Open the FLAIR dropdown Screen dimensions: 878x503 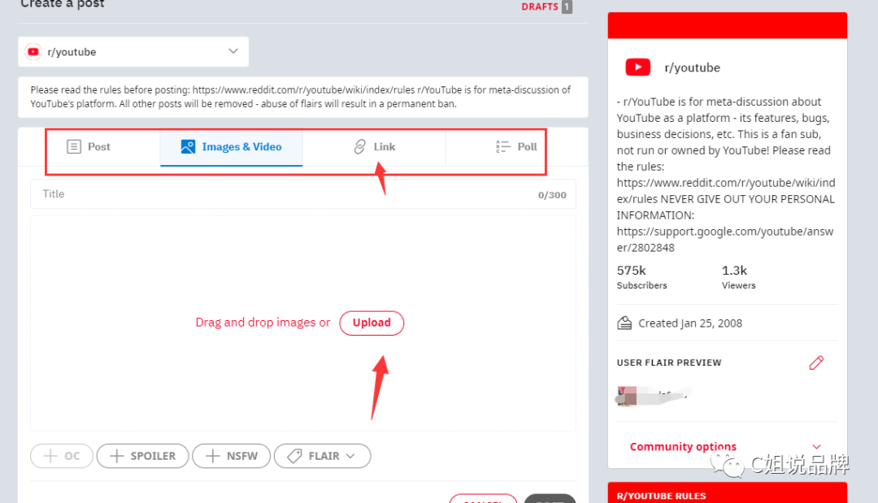pos(322,456)
